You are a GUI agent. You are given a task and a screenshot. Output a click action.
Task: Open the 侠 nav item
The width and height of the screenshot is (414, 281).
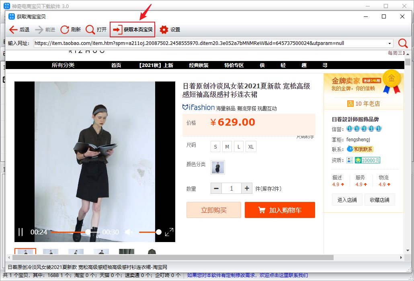pos(262,65)
